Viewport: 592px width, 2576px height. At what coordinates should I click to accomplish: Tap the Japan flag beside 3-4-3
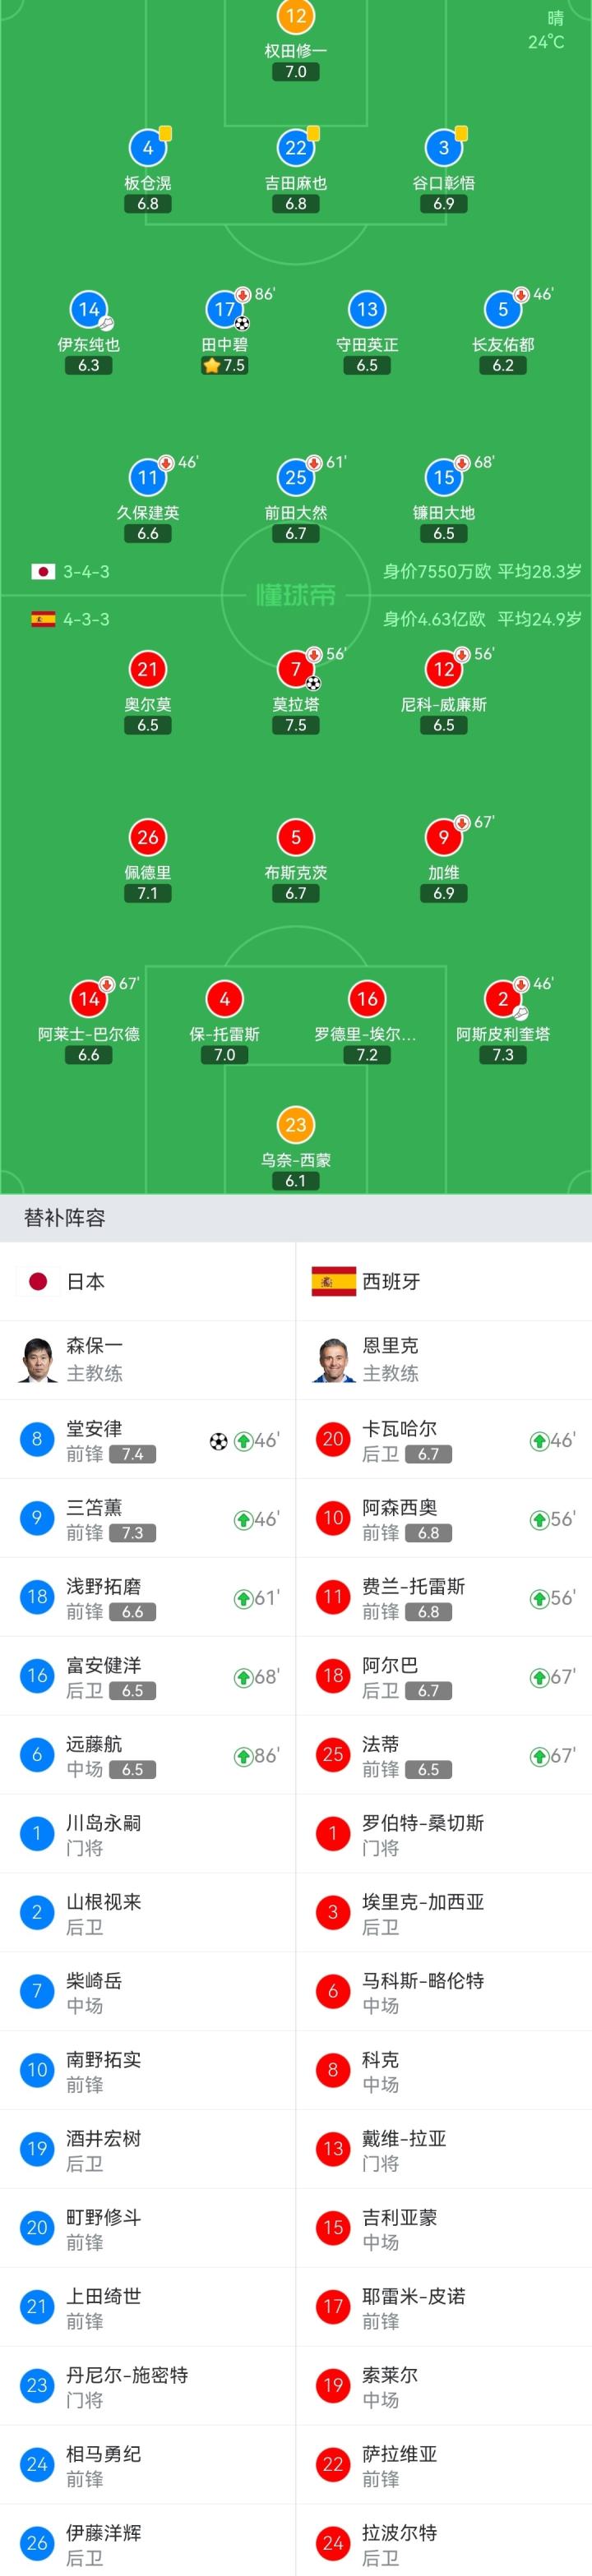(43, 572)
